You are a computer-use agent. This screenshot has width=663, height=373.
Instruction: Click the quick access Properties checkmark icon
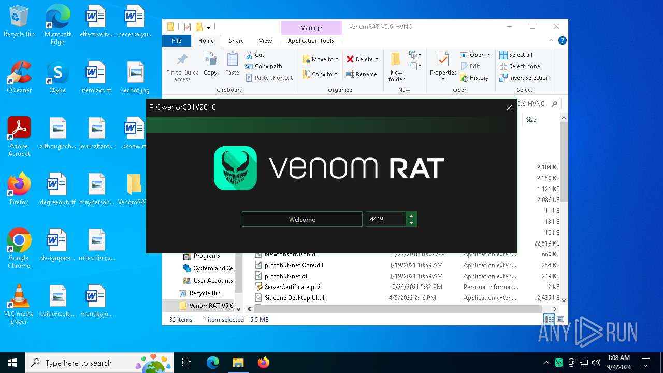click(188, 27)
